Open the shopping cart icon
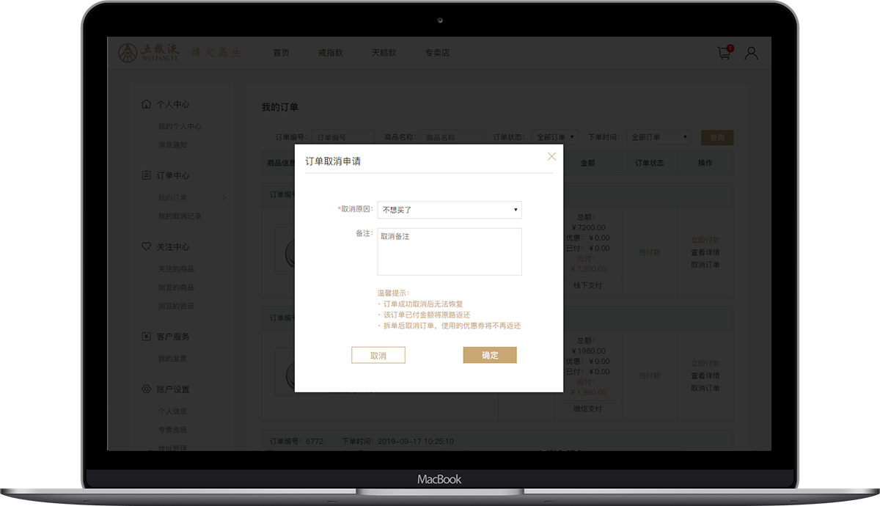 pyautogui.click(x=725, y=53)
